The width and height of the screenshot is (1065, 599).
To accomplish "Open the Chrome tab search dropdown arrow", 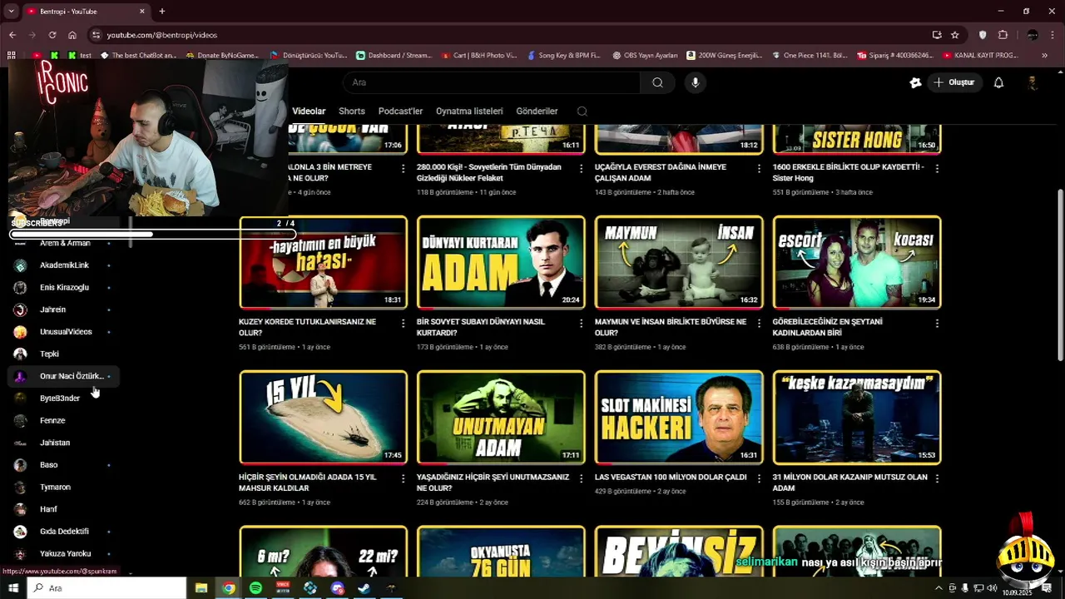I will point(11,11).
